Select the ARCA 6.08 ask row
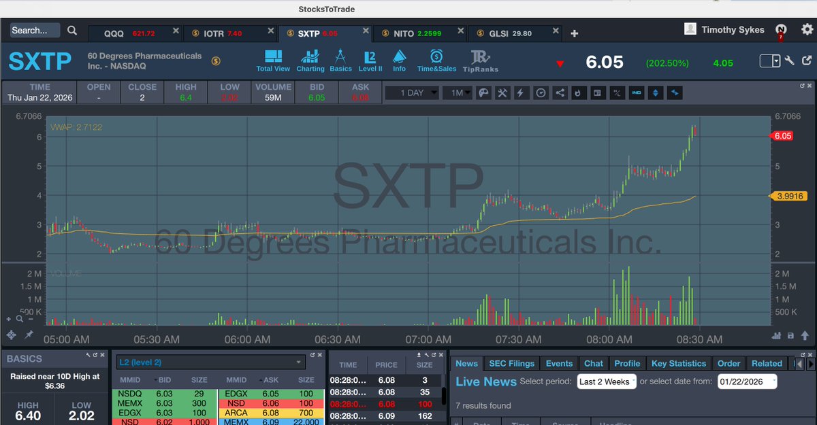Screen dimensions: 817x425 [x=272, y=413]
